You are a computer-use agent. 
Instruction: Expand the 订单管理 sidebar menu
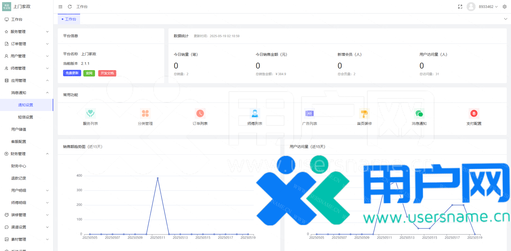click(27, 44)
